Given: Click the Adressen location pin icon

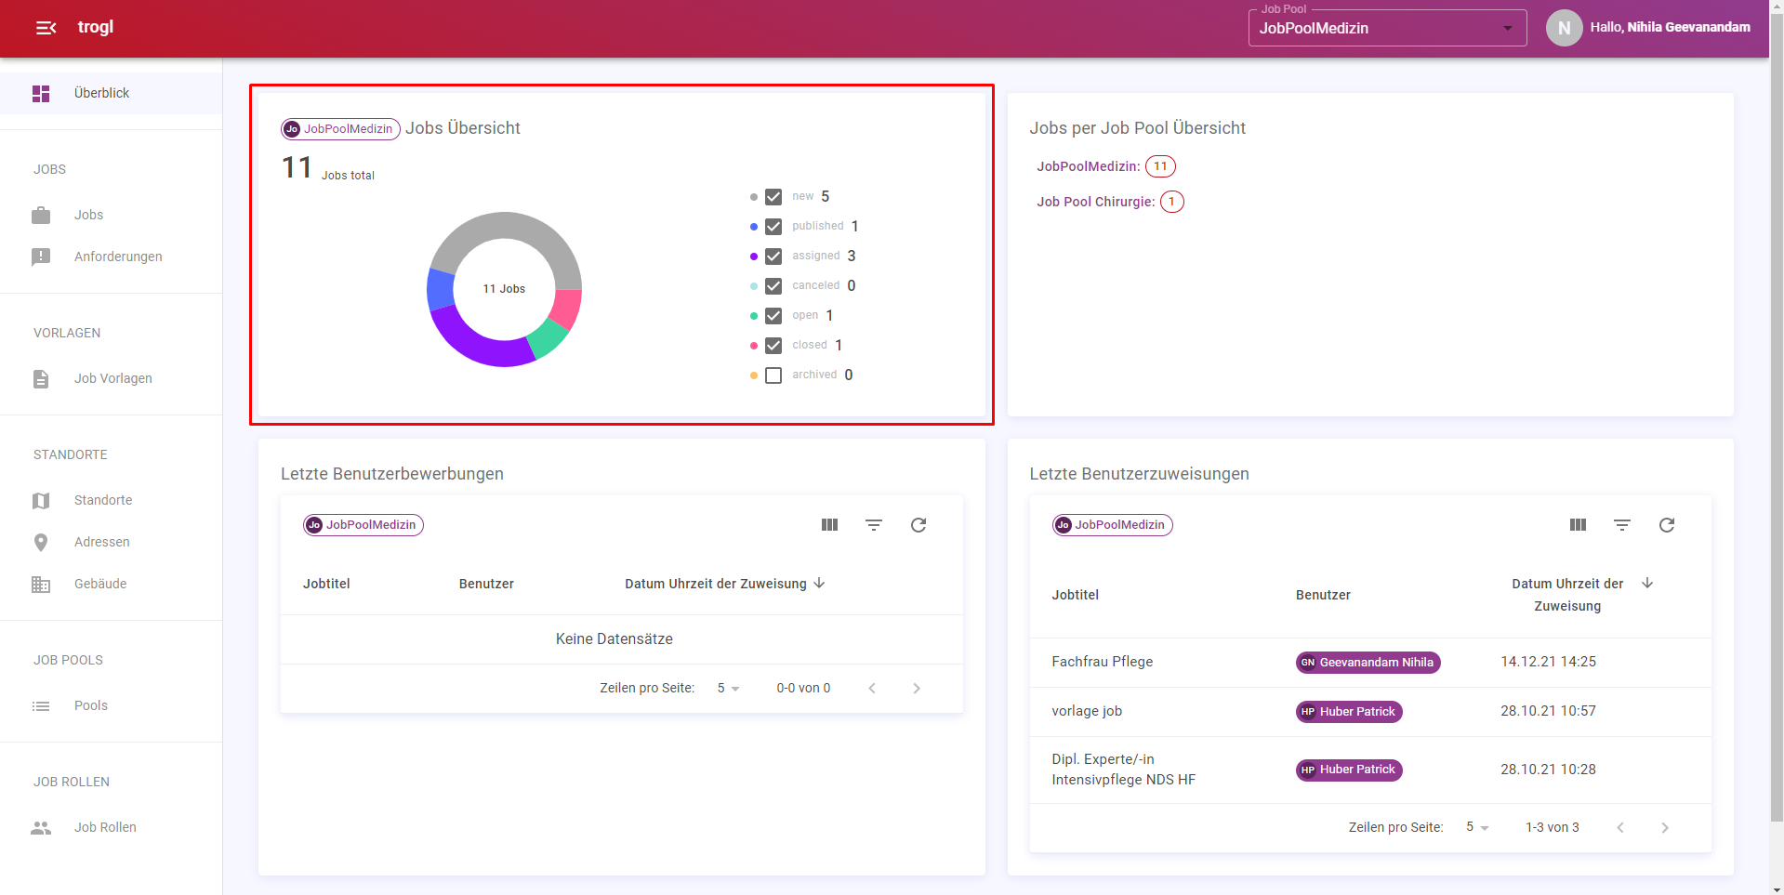Looking at the screenshot, I should (41, 542).
